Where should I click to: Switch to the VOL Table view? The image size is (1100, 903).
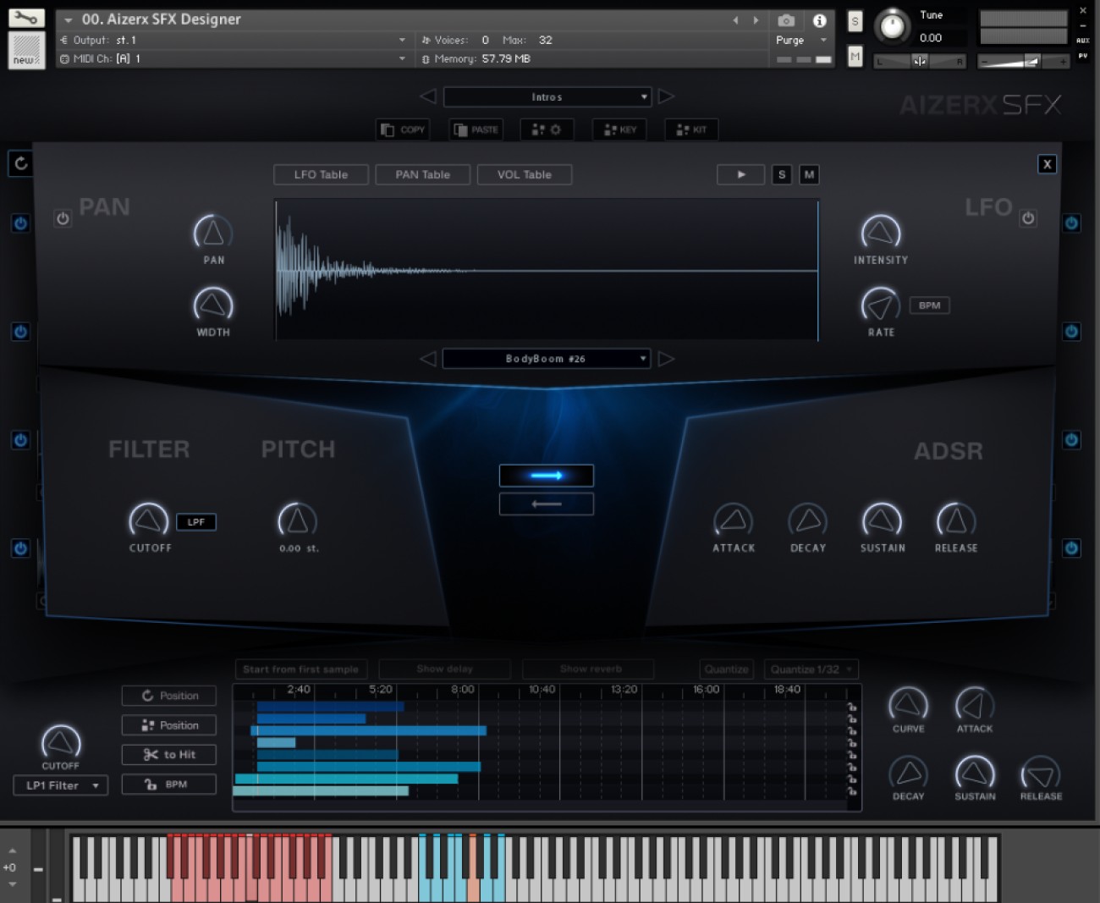click(524, 174)
